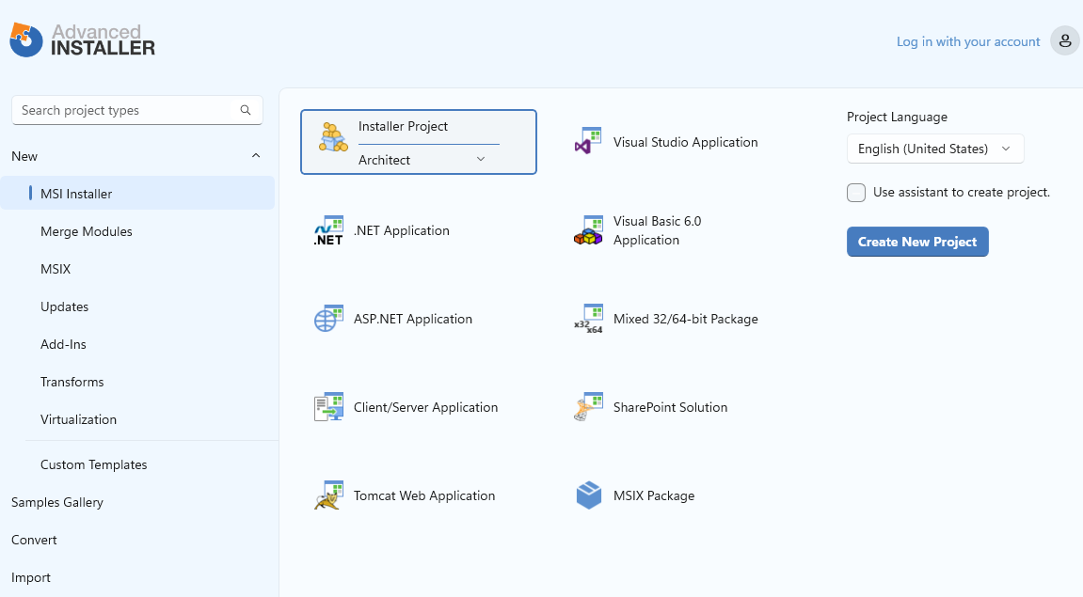Click the New section header label

[24, 157]
